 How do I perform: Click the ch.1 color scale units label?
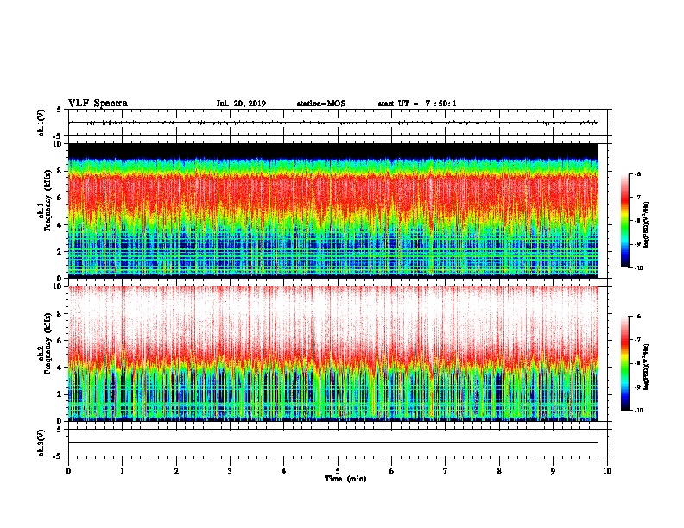click(x=647, y=224)
